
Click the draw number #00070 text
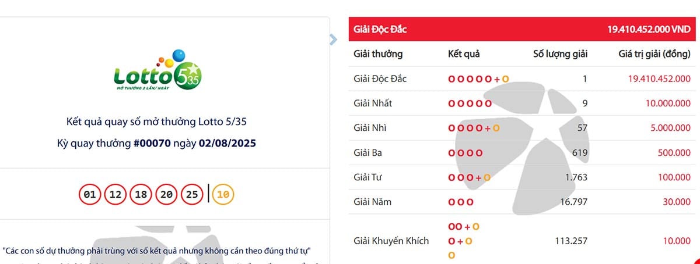(x=152, y=143)
